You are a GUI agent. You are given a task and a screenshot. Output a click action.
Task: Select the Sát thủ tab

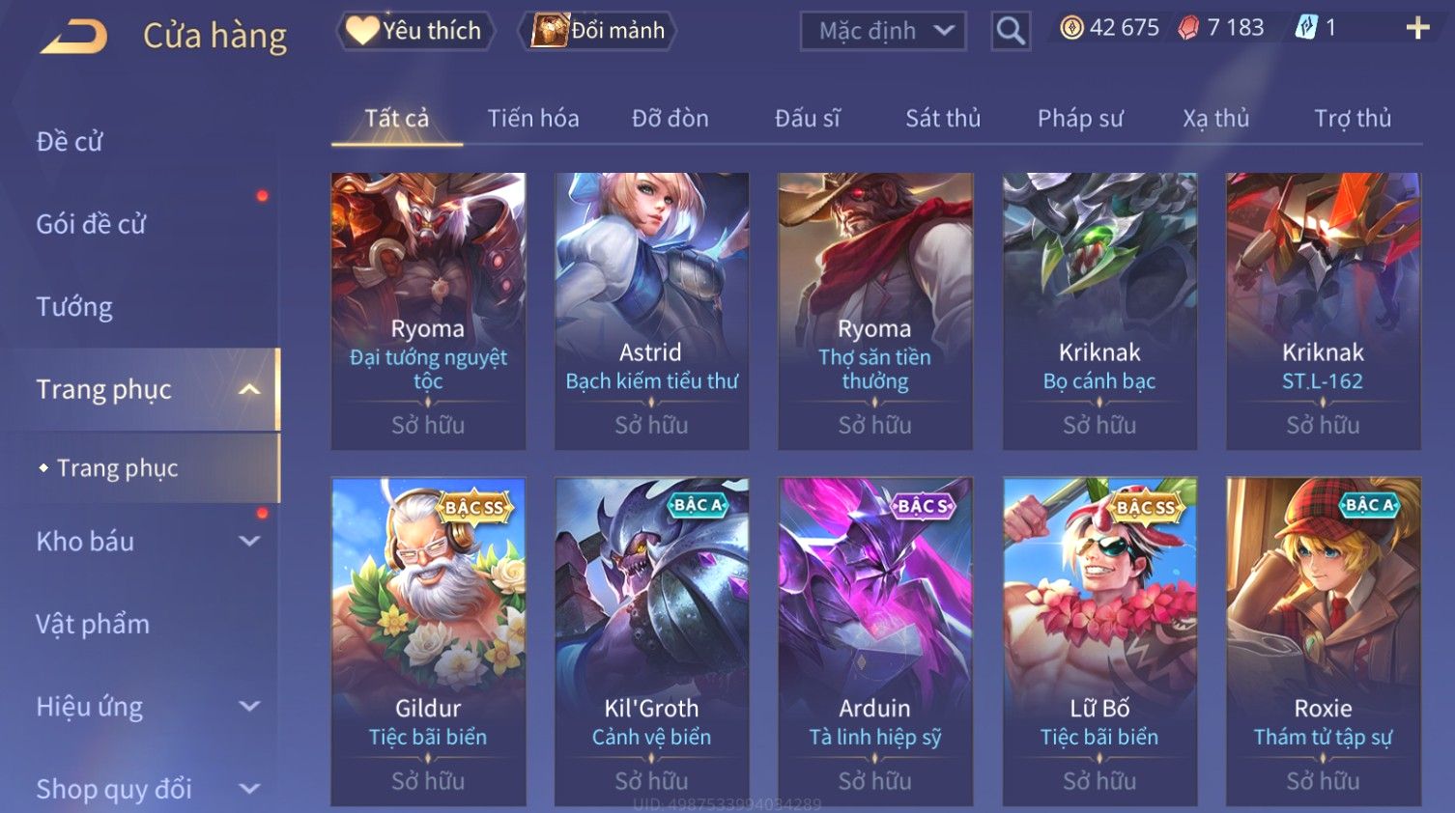(x=943, y=119)
